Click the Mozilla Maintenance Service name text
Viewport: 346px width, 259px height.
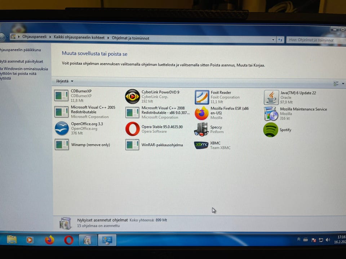303,109
